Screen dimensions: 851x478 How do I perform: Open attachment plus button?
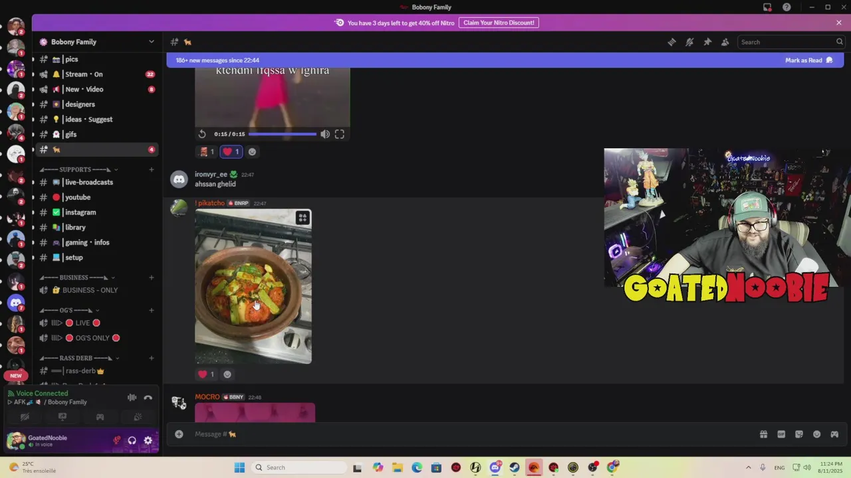[x=179, y=434]
